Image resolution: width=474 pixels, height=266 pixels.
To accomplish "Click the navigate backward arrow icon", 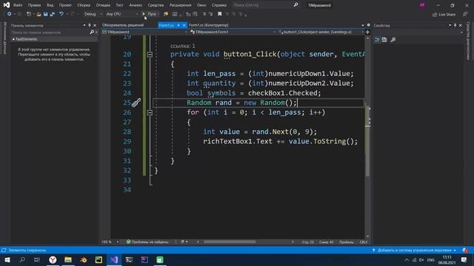I will tap(9, 14).
